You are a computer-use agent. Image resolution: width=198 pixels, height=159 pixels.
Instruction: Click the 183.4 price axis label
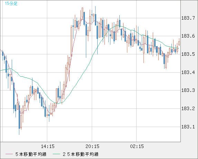pos(188,72)
